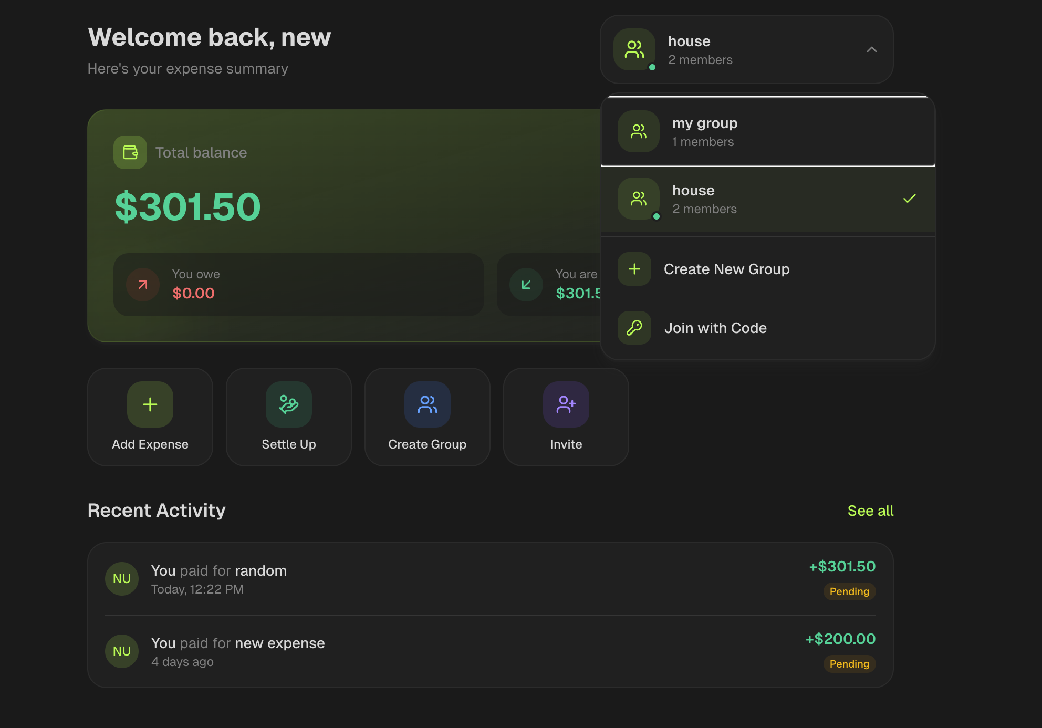Open the 'random' expense activity row

click(491, 579)
